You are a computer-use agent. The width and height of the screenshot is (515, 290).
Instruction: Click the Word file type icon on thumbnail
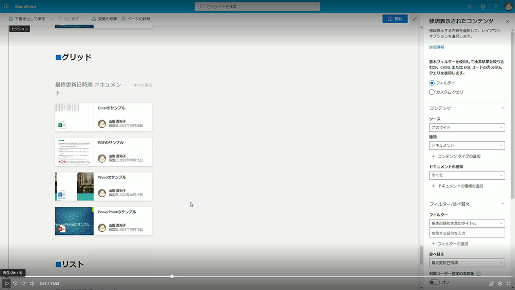tap(61, 194)
